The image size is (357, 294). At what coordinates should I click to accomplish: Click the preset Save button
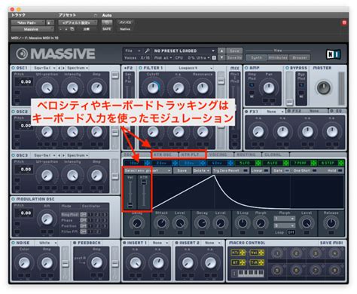tap(234, 51)
